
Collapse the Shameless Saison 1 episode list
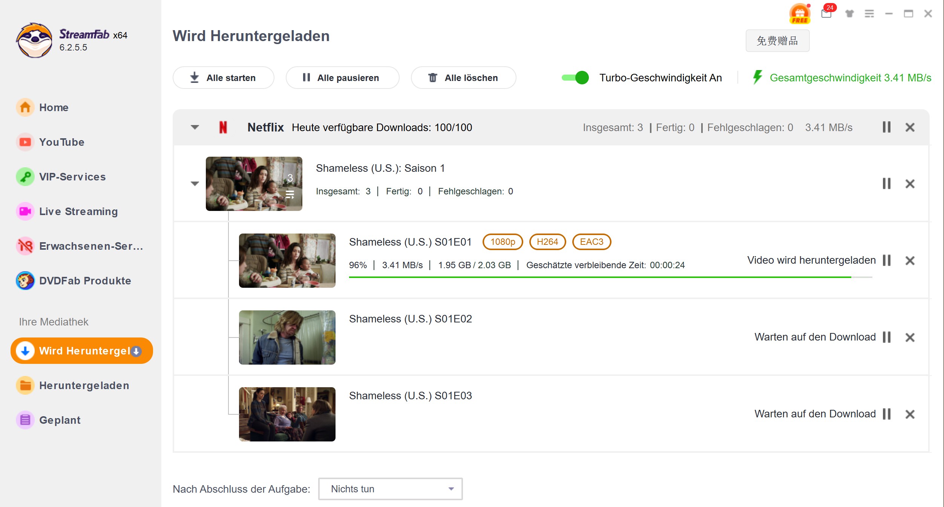point(195,184)
